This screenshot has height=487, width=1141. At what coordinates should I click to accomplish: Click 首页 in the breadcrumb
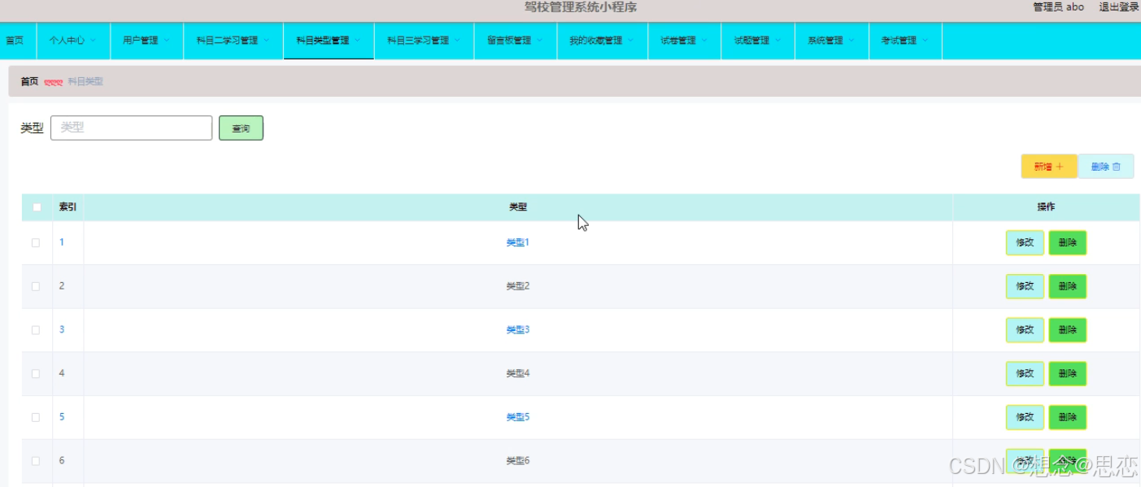point(29,81)
